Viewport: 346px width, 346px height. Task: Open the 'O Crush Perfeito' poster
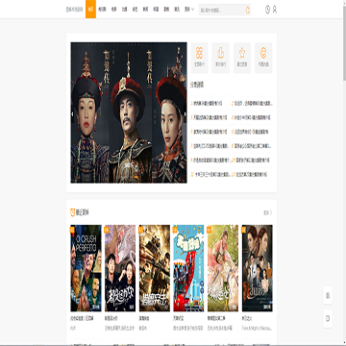click(x=86, y=268)
